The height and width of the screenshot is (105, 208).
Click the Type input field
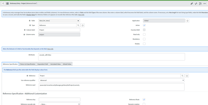(57, 25)
